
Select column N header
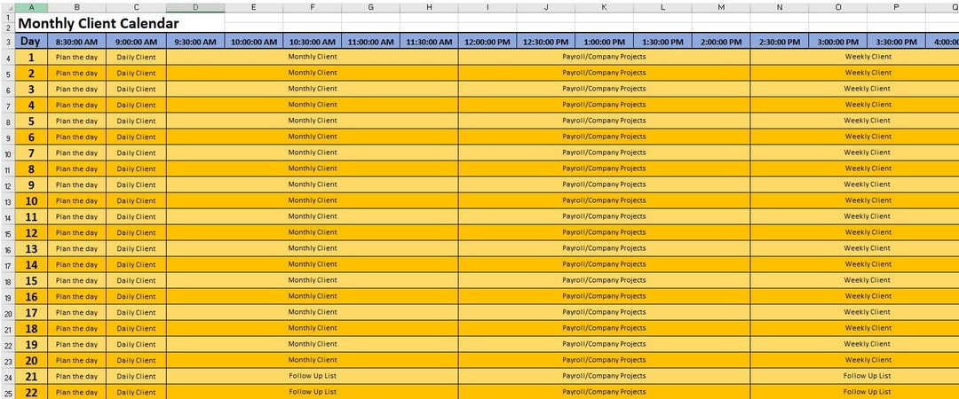point(780,7)
